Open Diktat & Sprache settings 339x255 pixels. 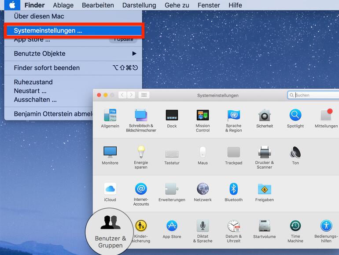203,231
